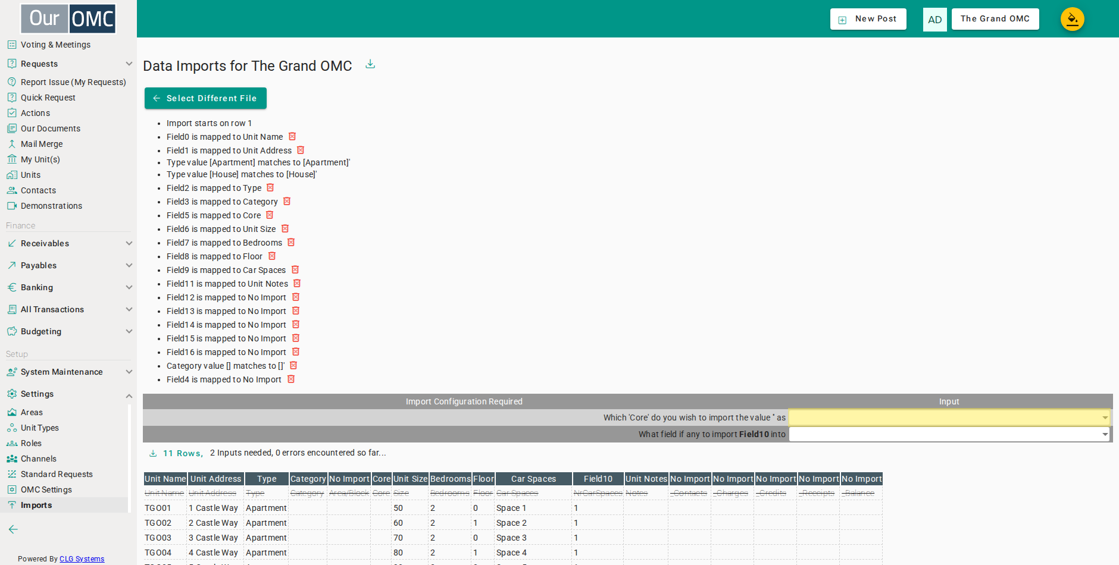Delete the Field7 Bedrooms mapping
The height and width of the screenshot is (565, 1119).
coord(291,243)
